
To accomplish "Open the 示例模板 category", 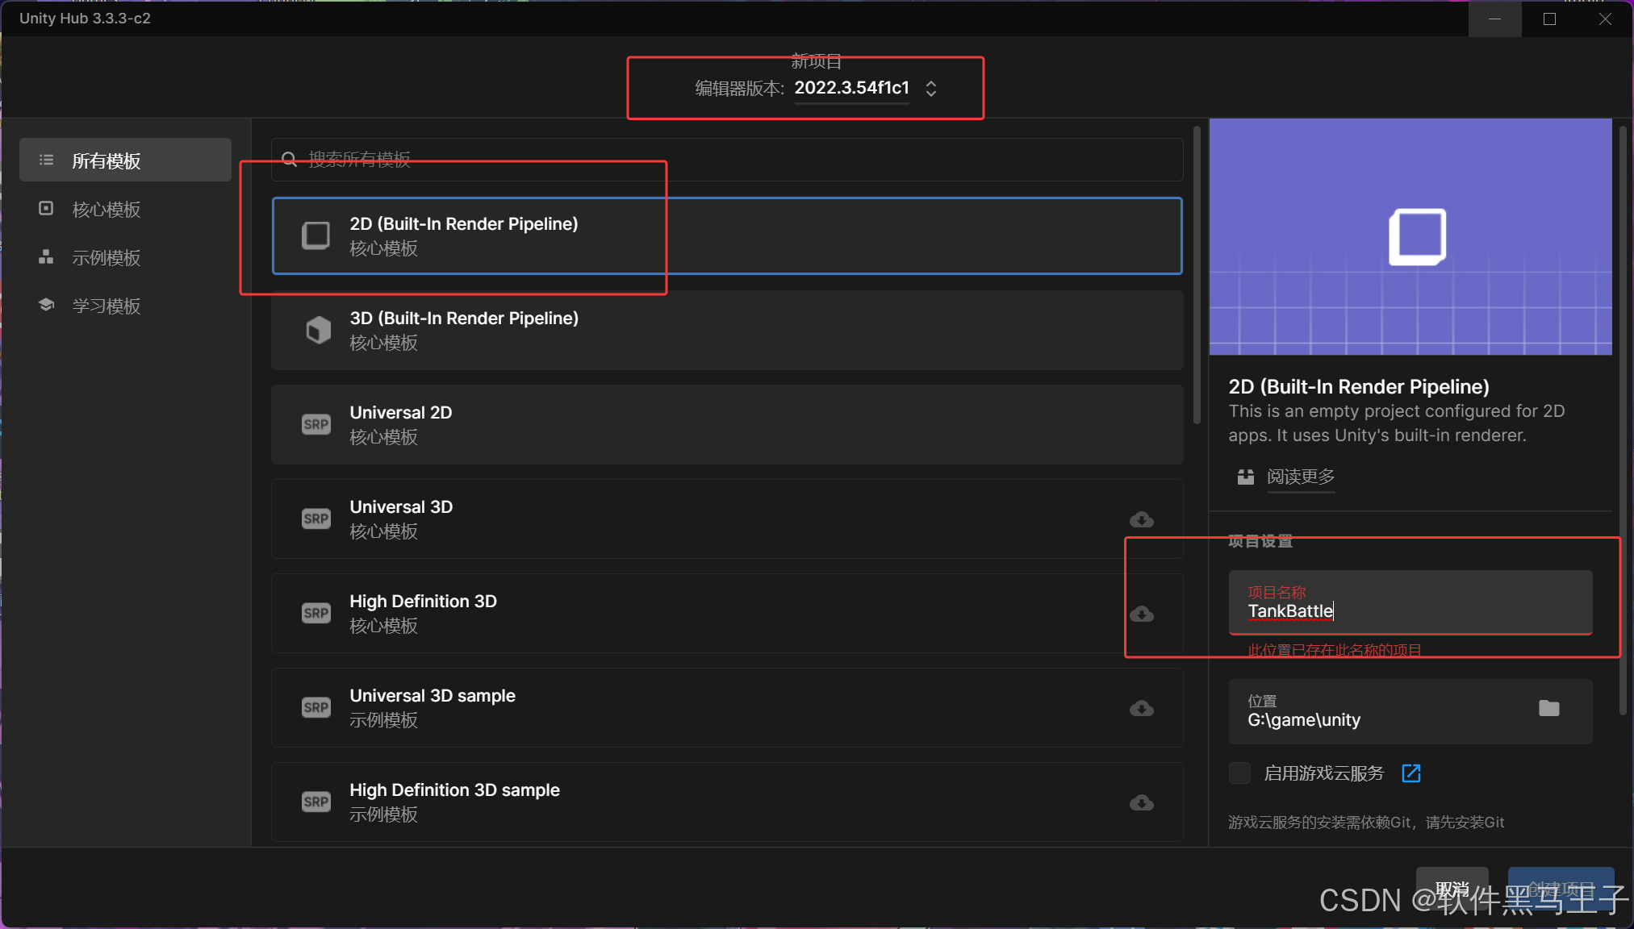I will tap(107, 258).
